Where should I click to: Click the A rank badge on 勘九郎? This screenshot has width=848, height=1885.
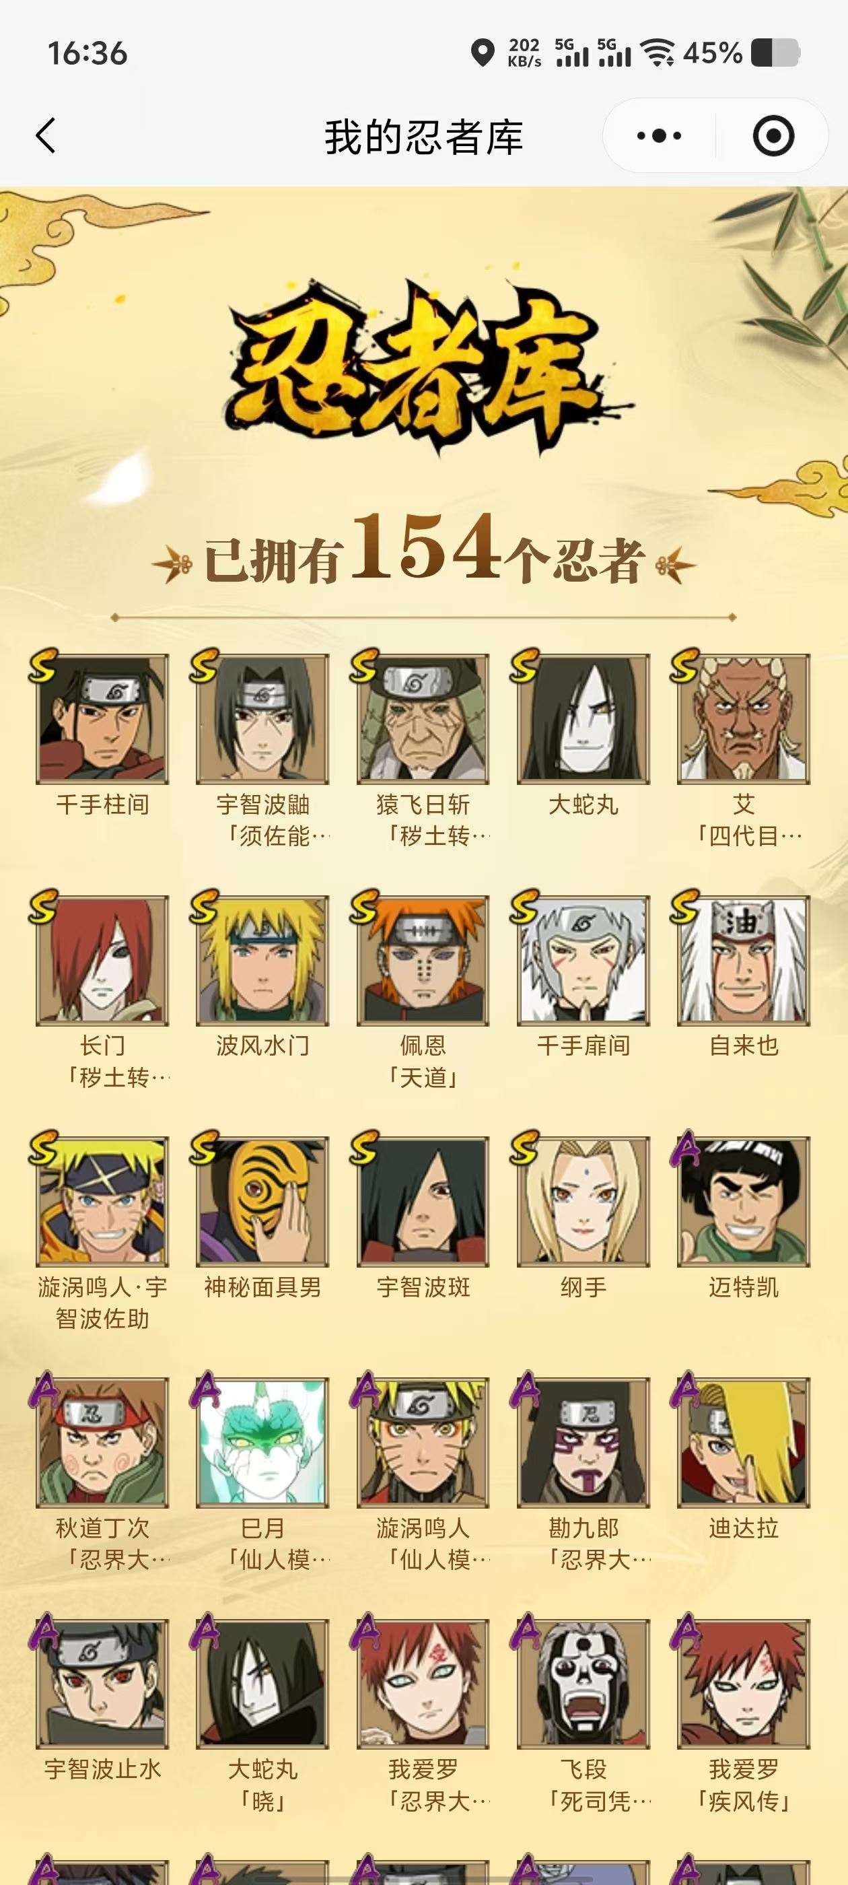click(524, 1389)
